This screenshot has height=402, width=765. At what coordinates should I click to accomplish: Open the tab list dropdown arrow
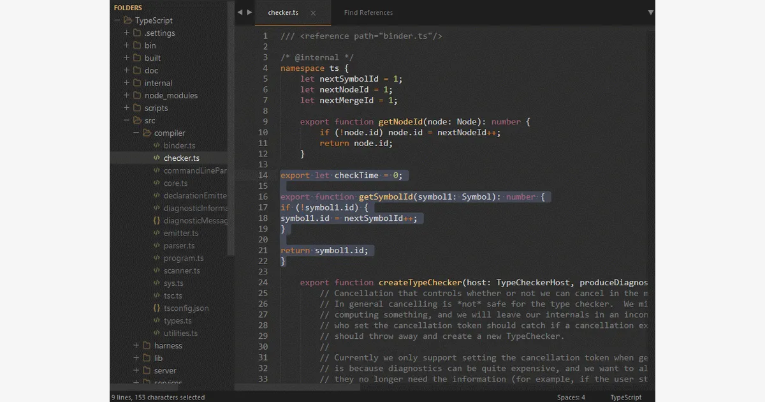pos(651,12)
